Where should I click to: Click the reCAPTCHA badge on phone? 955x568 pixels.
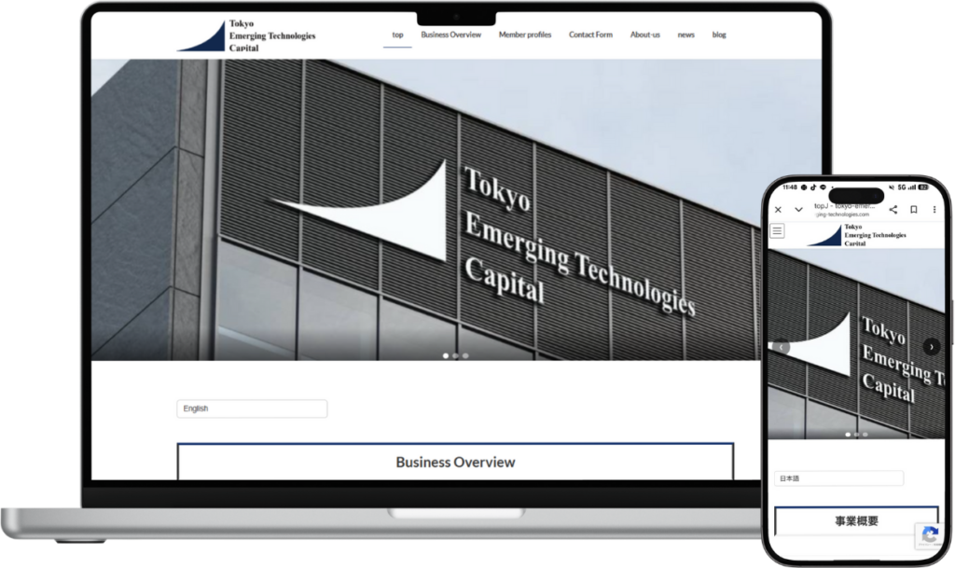tap(928, 535)
